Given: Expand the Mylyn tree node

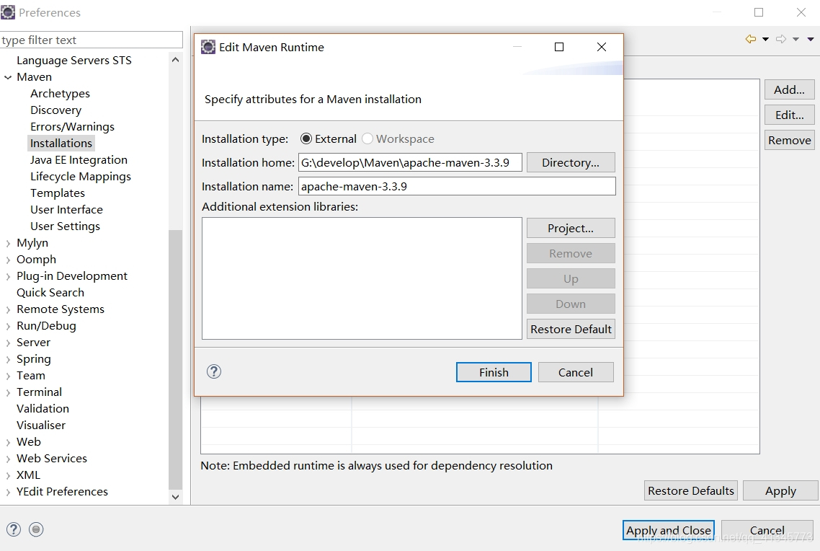Looking at the screenshot, I should coord(8,243).
